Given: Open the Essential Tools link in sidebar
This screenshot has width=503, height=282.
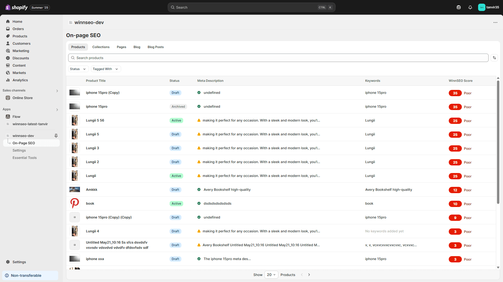Looking at the screenshot, I should pyautogui.click(x=25, y=158).
